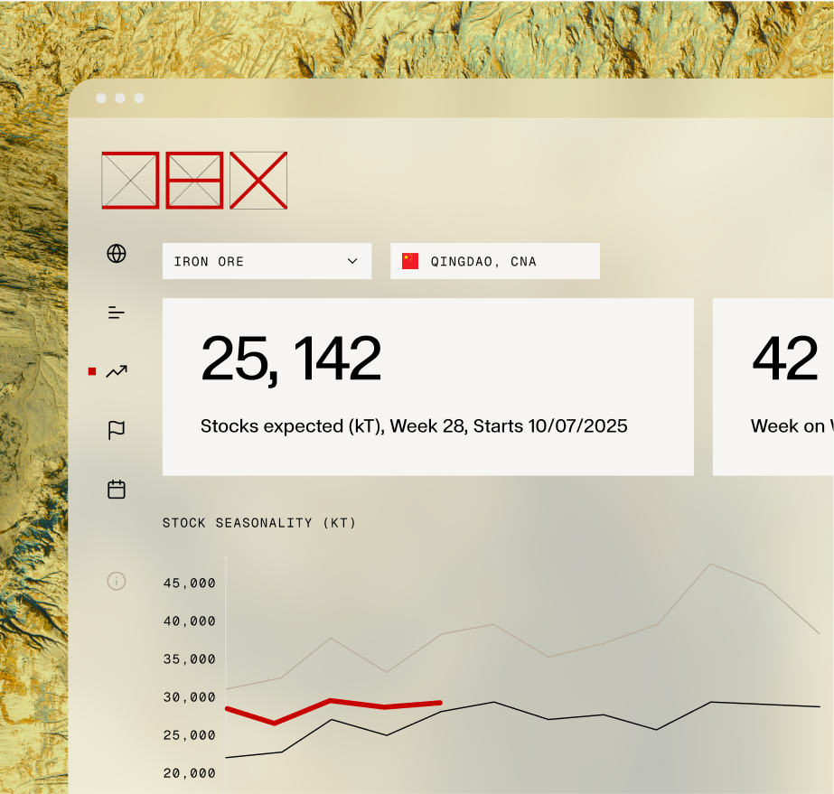Select the QINGDAO, CNA port field
This screenshot has height=794, width=834.
[x=495, y=261]
